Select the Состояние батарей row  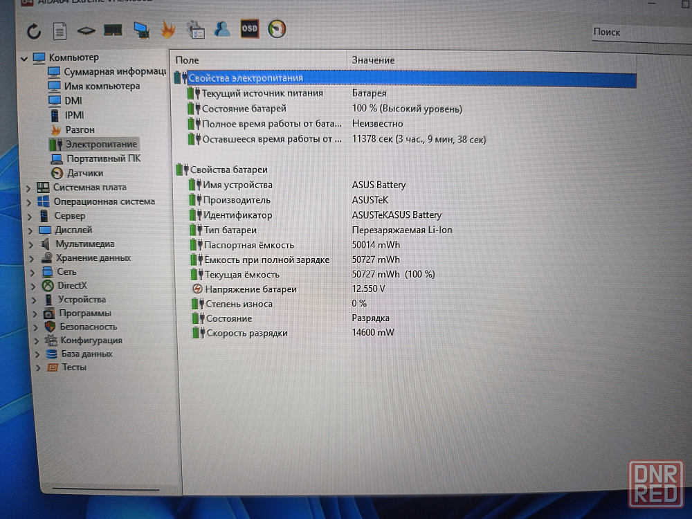click(x=325, y=109)
